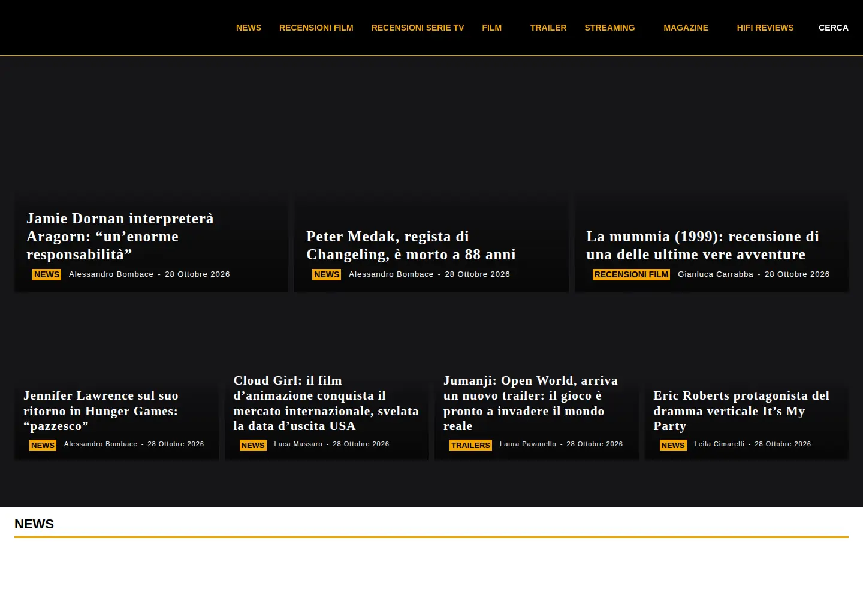Viewport: 863px width, 599px height.
Task: Open Jennifer Lawrence Hunger Games article
Action: (x=101, y=411)
